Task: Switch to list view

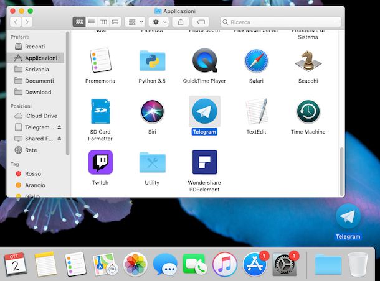Action: coord(92,22)
